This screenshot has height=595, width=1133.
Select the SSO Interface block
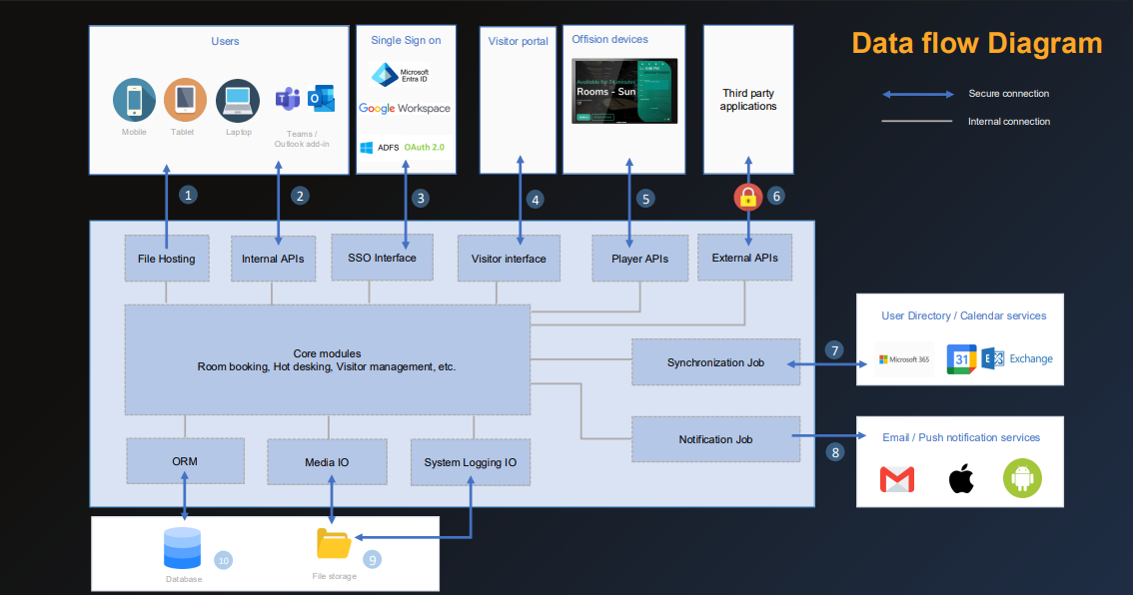coord(382,257)
